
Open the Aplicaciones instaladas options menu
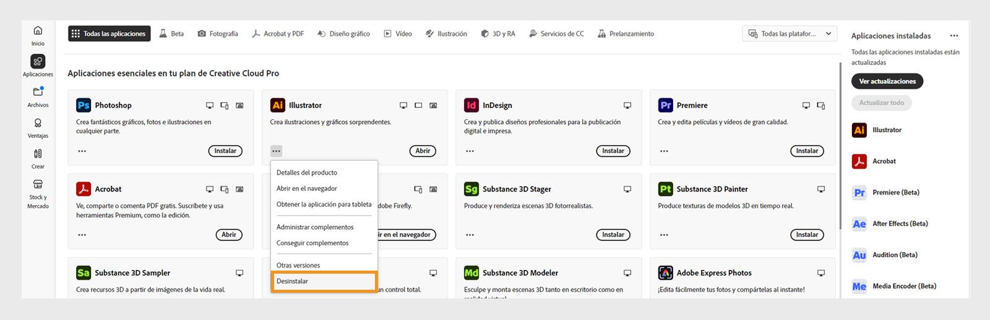[954, 36]
